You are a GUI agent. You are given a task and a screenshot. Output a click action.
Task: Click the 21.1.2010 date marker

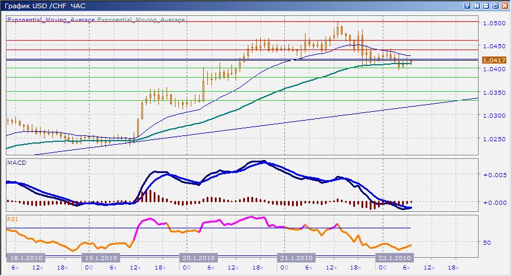pos(295,258)
